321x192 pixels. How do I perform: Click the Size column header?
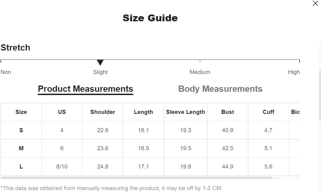[x=21, y=112]
